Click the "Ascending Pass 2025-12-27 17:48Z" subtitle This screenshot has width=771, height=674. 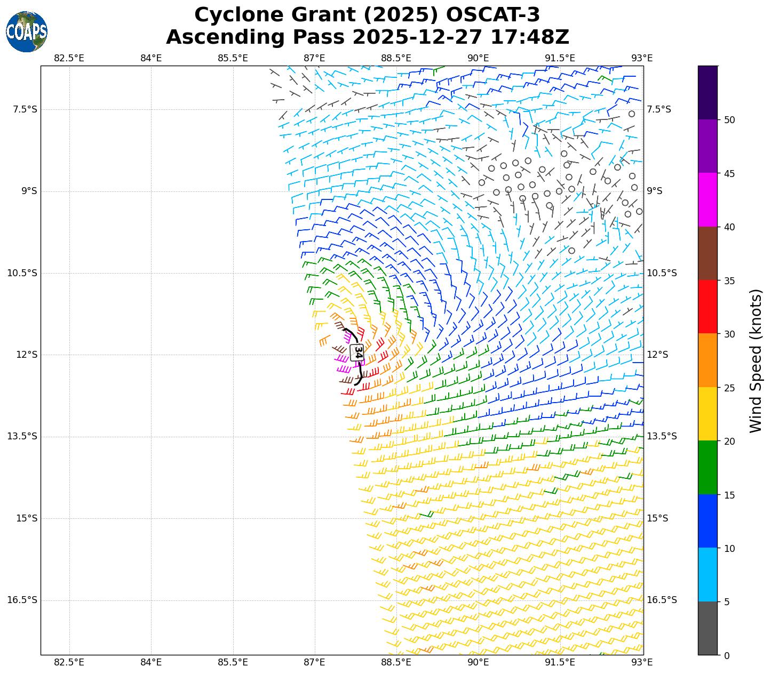367,37
